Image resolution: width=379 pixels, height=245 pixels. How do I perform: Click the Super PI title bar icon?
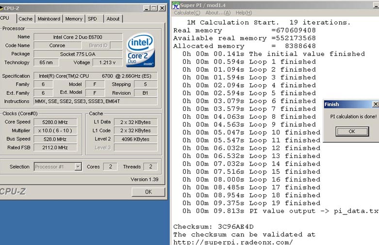(x=176, y=5)
